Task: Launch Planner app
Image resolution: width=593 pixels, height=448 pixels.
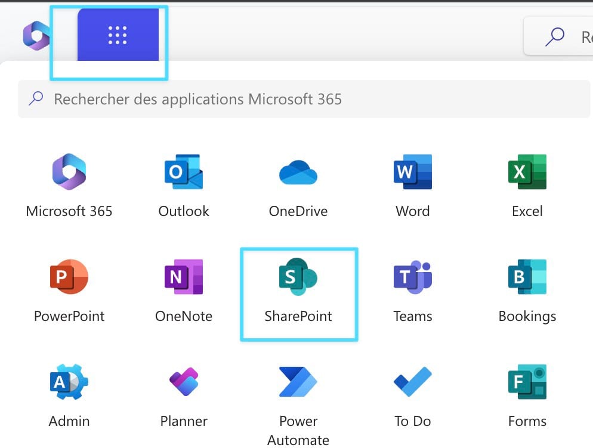Action: pos(184,395)
